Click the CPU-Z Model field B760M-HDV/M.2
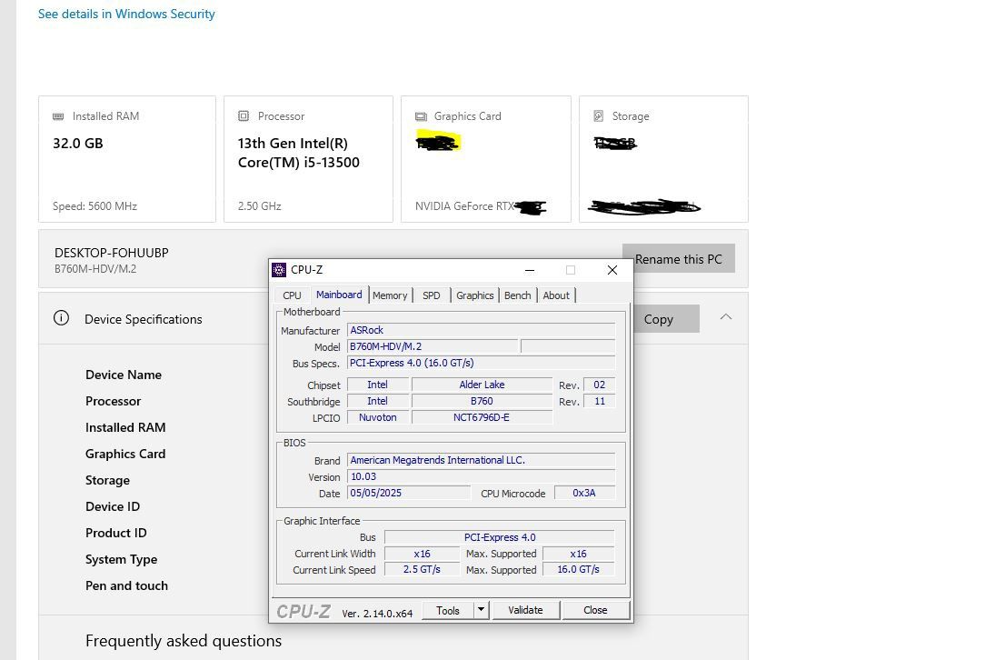The width and height of the screenshot is (1005, 660). click(432, 346)
